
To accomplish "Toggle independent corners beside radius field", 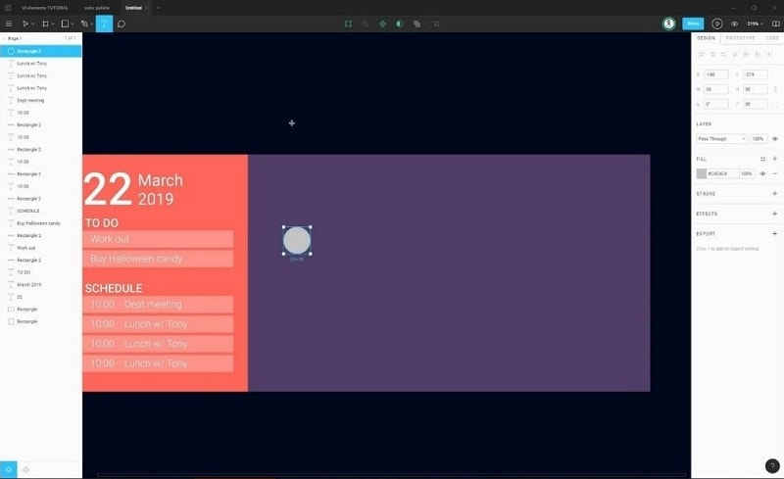I will pyautogui.click(x=775, y=104).
